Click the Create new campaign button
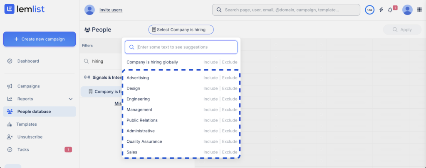The width and height of the screenshot is (426, 168). click(40, 39)
